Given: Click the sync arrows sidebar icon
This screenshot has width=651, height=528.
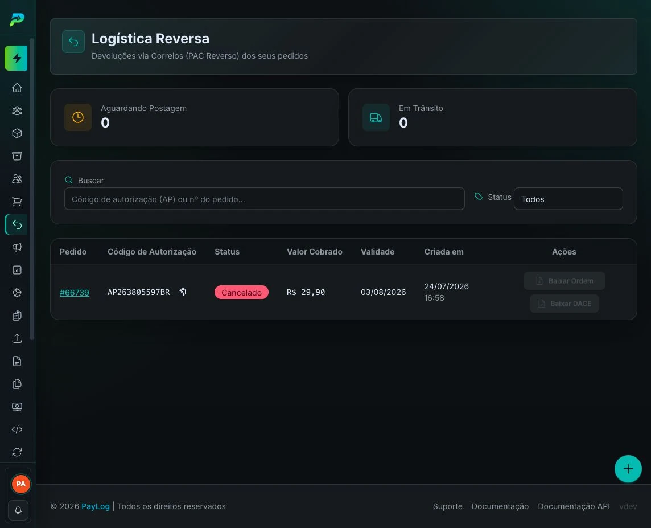Looking at the screenshot, I should [17, 452].
